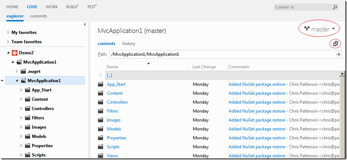
Task: Select the contents tab
Action: [x=107, y=44]
